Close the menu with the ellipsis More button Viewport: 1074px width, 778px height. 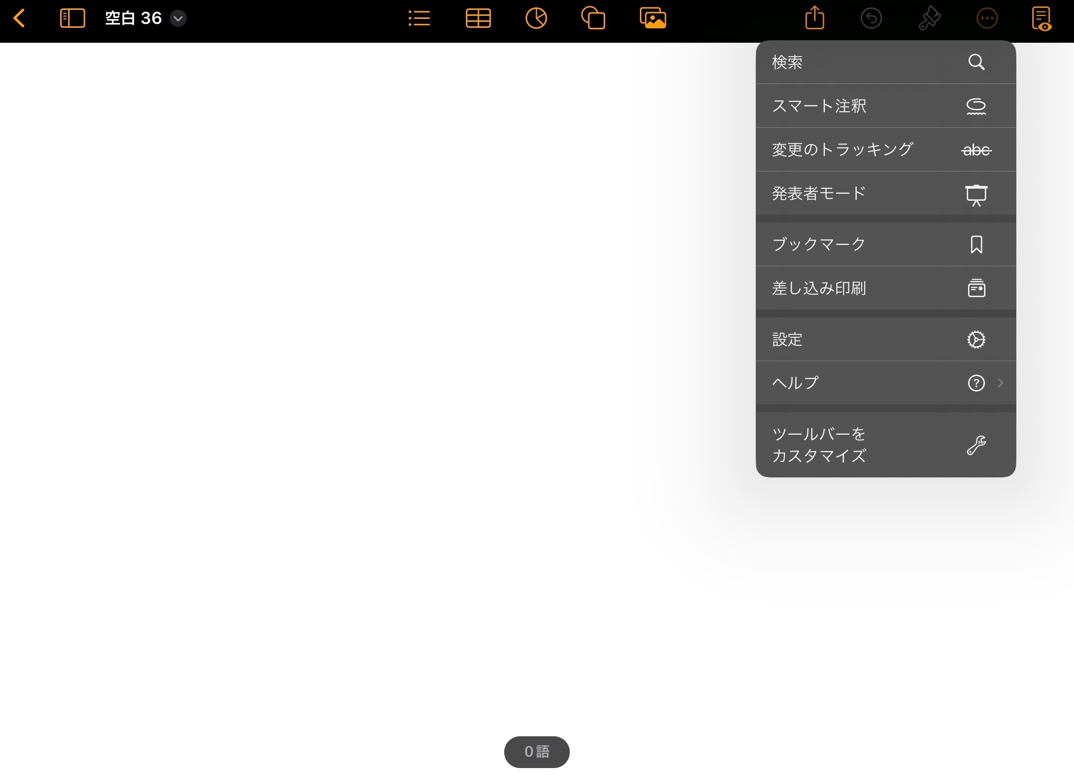tap(987, 19)
